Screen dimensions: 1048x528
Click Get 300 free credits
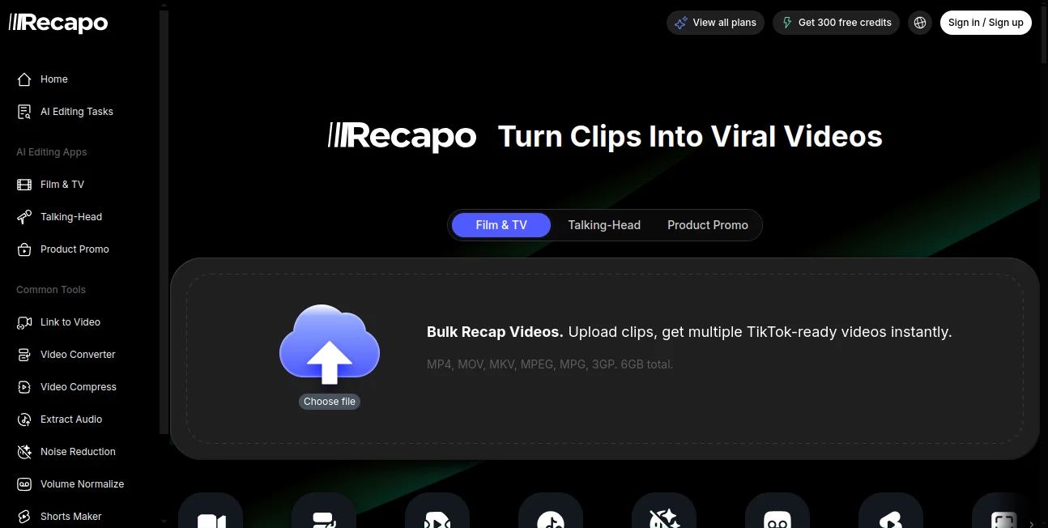pyautogui.click(x=836, y=23)
